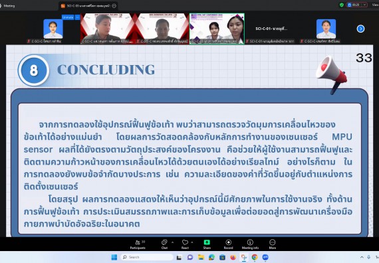Open Meeting info

[x=250, y=244]
